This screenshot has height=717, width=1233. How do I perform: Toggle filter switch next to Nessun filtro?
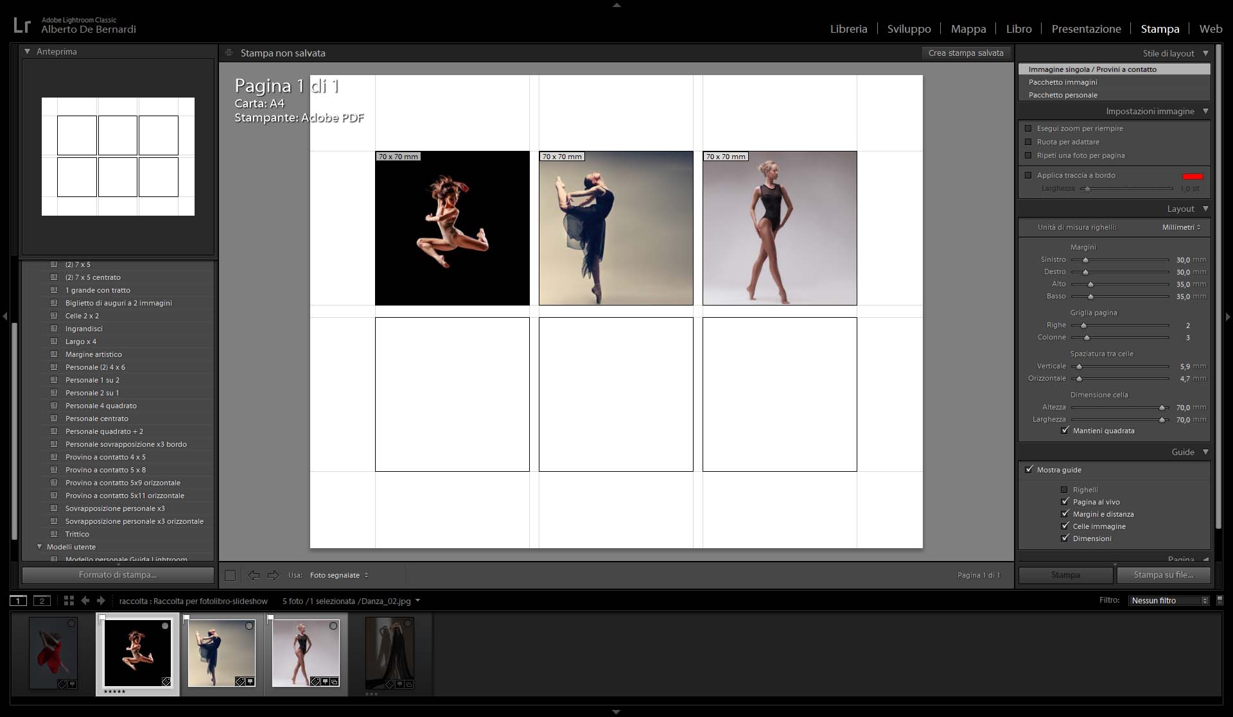pyautogui.click(x=1220, y=600)
